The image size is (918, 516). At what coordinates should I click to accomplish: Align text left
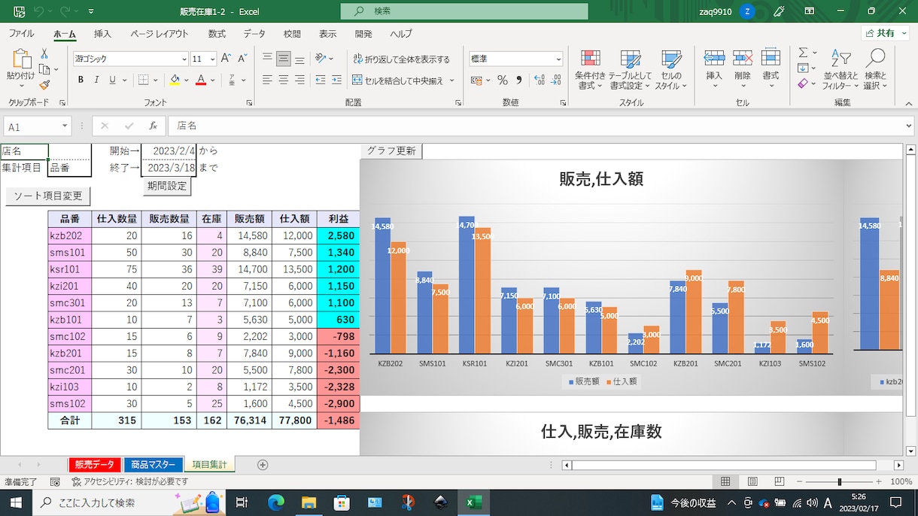pos(267,80)
